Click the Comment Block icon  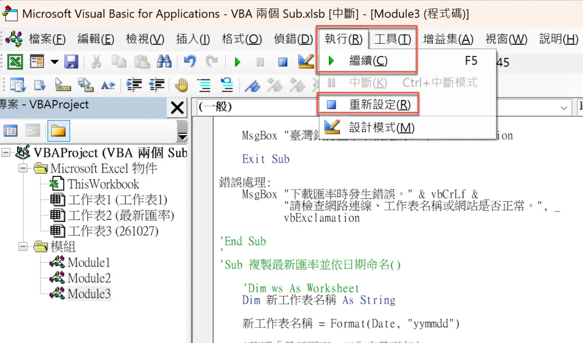coord(204,85)
